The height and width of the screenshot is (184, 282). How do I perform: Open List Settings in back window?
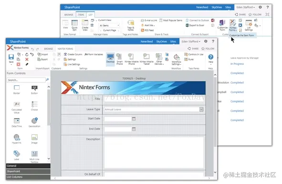(x=249, y=25)
